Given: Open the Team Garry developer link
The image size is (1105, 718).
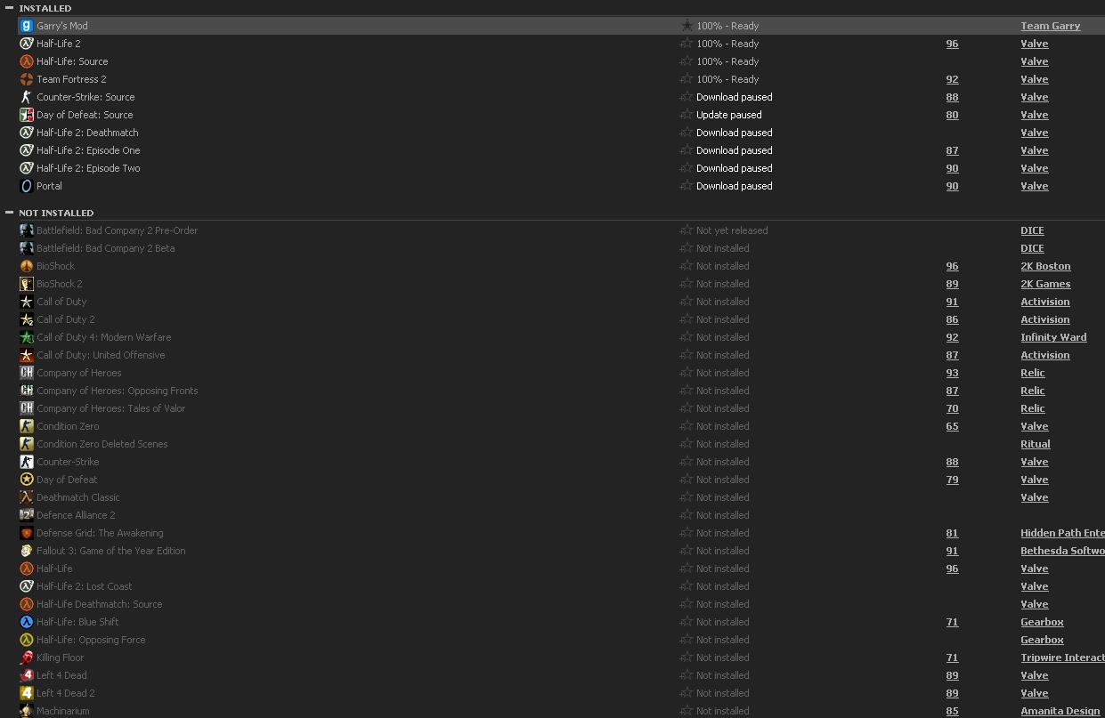Looking at the screenshot, I should click(x=1050, y=26).
